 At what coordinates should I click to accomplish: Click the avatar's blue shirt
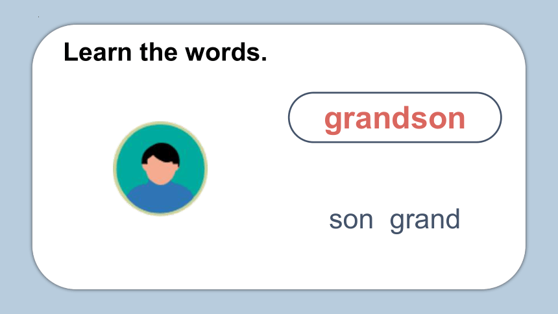(160, 198)
